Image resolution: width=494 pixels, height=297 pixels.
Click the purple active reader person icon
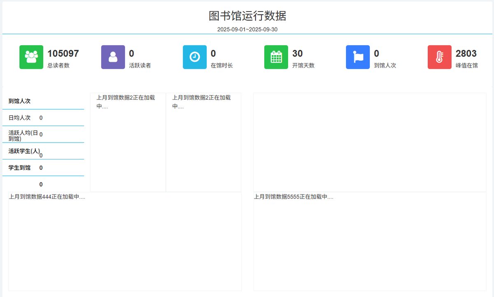pyautogui.click(x=113, y=57)
